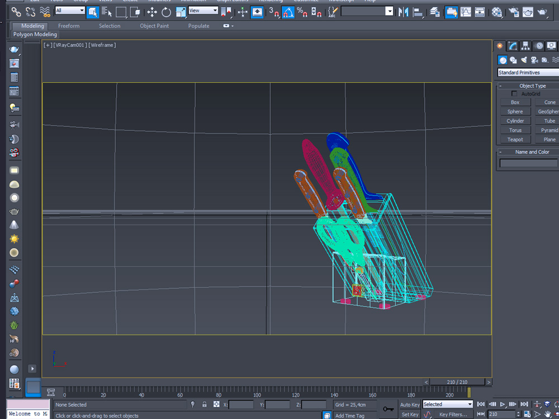Viewport: 559px width, 419px height.
Task: Open the Named Selection Sets dropdown
Action: pos(367,11)
